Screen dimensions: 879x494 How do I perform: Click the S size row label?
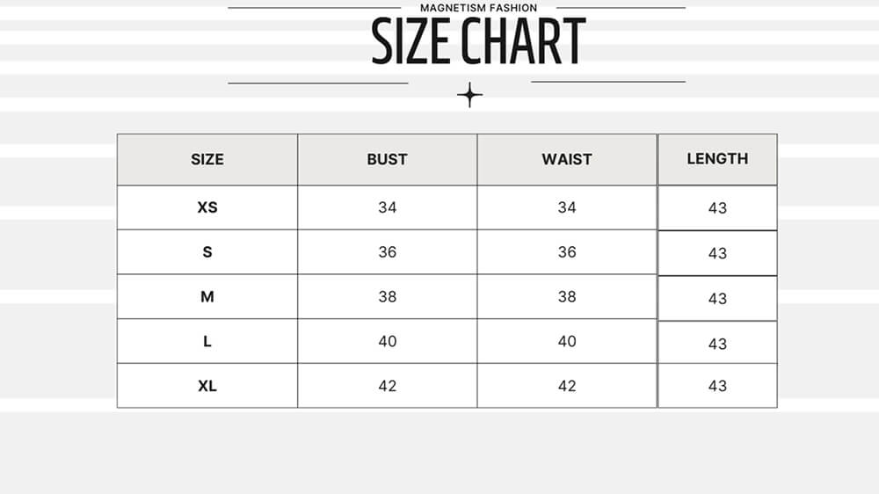[207, 252]
